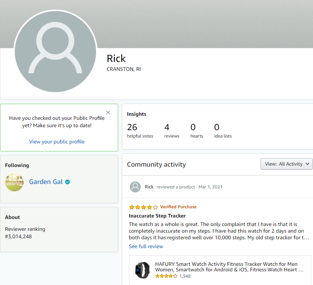Click Garden Gal's profile picture
The width and height of the screenshot is (313, 285).
(14, 182)
